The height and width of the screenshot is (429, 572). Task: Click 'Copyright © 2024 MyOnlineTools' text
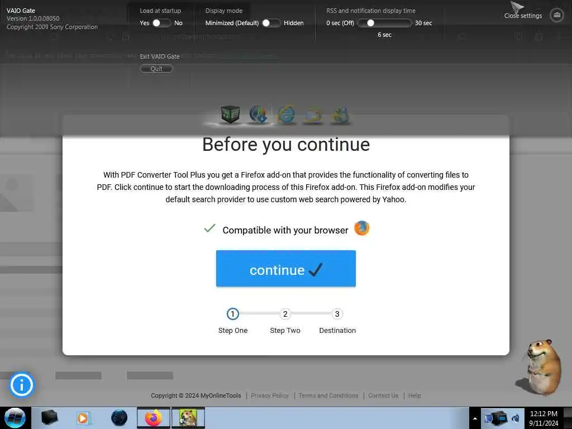coord(196,395)
